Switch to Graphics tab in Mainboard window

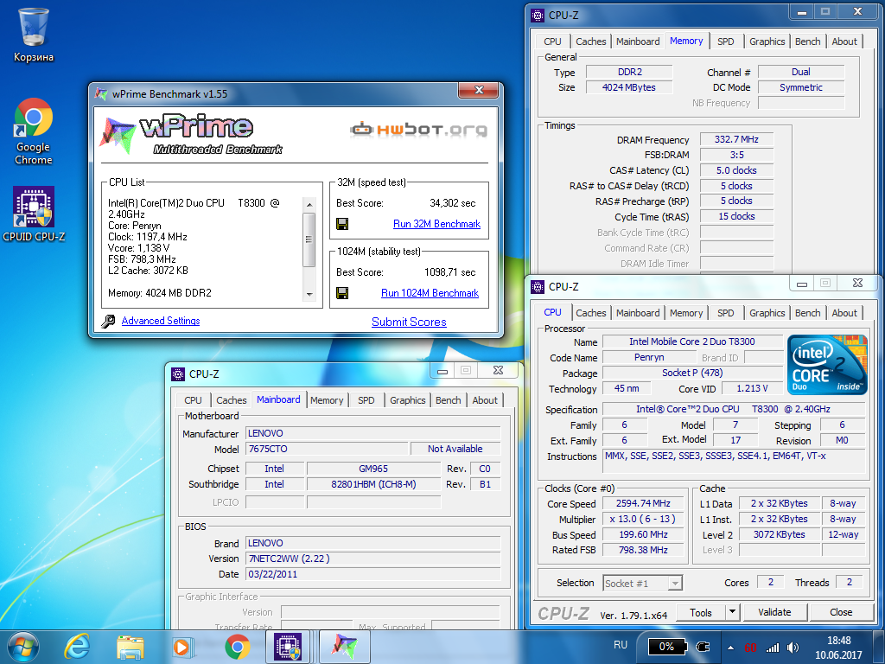click(408, 400)
